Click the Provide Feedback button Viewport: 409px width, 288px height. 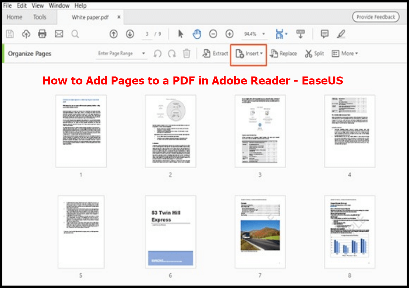[x=376, y=17]
